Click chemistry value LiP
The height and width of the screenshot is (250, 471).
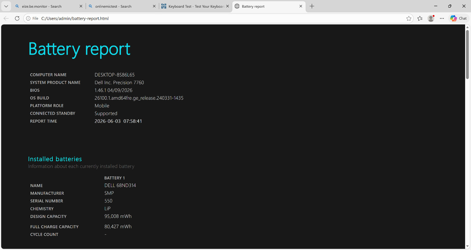coord(107,209)
